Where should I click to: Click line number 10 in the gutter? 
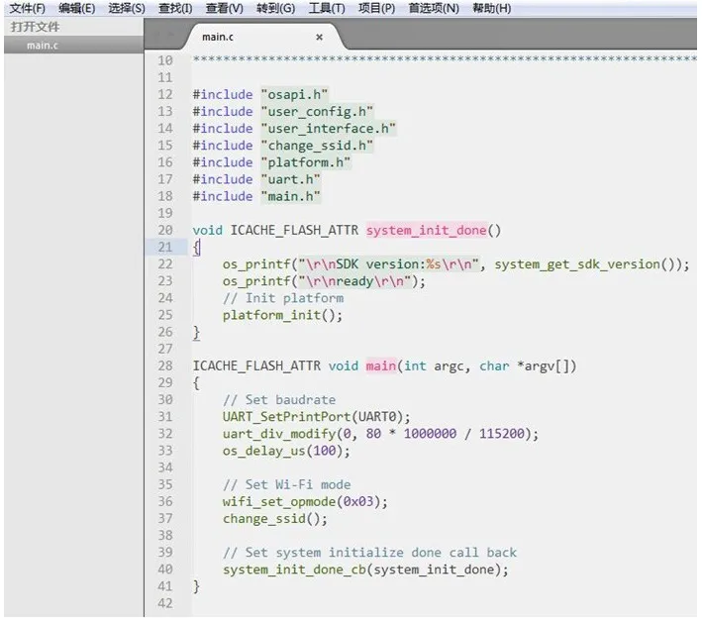tap(164, 60)
